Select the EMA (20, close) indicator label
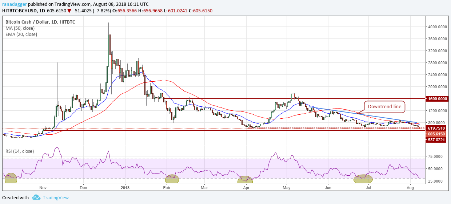 click(21, 34)
